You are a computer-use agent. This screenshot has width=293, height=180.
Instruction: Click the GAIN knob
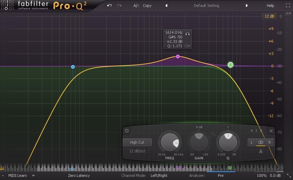click(199, 142)
